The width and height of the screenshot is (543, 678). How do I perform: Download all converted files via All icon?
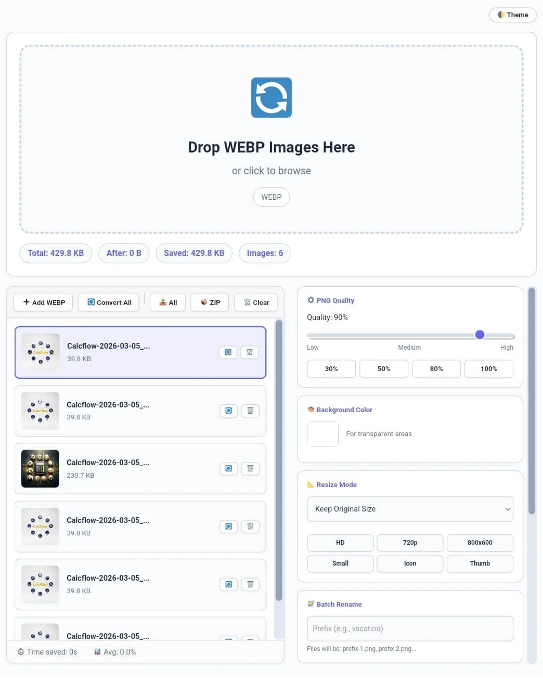167,302
